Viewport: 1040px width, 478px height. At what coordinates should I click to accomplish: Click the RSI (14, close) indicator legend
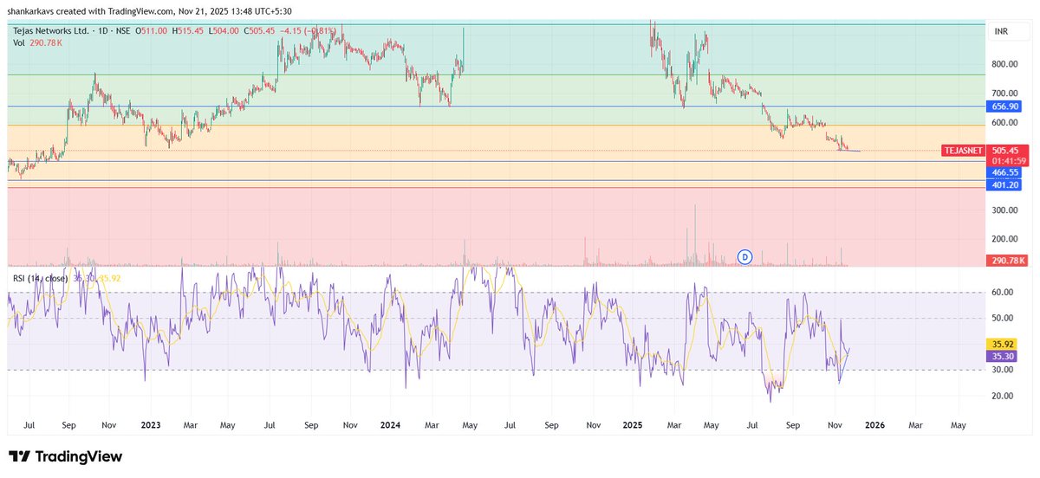click(42, 278)
